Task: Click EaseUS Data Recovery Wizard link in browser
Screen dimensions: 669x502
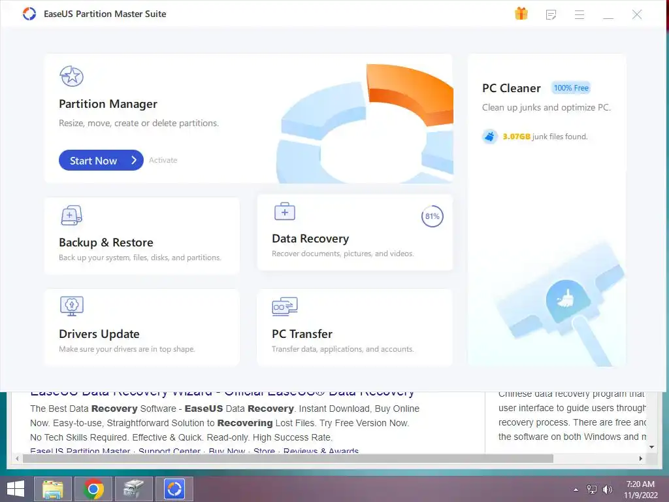Action: [x=222, y=393]
